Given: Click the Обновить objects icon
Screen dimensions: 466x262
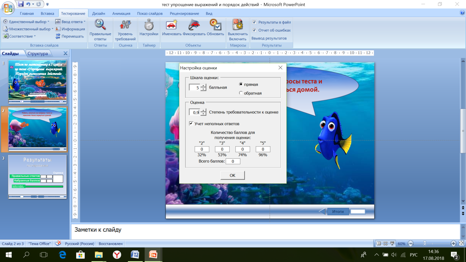Looking at the screenshot, I should click(215, 28).
